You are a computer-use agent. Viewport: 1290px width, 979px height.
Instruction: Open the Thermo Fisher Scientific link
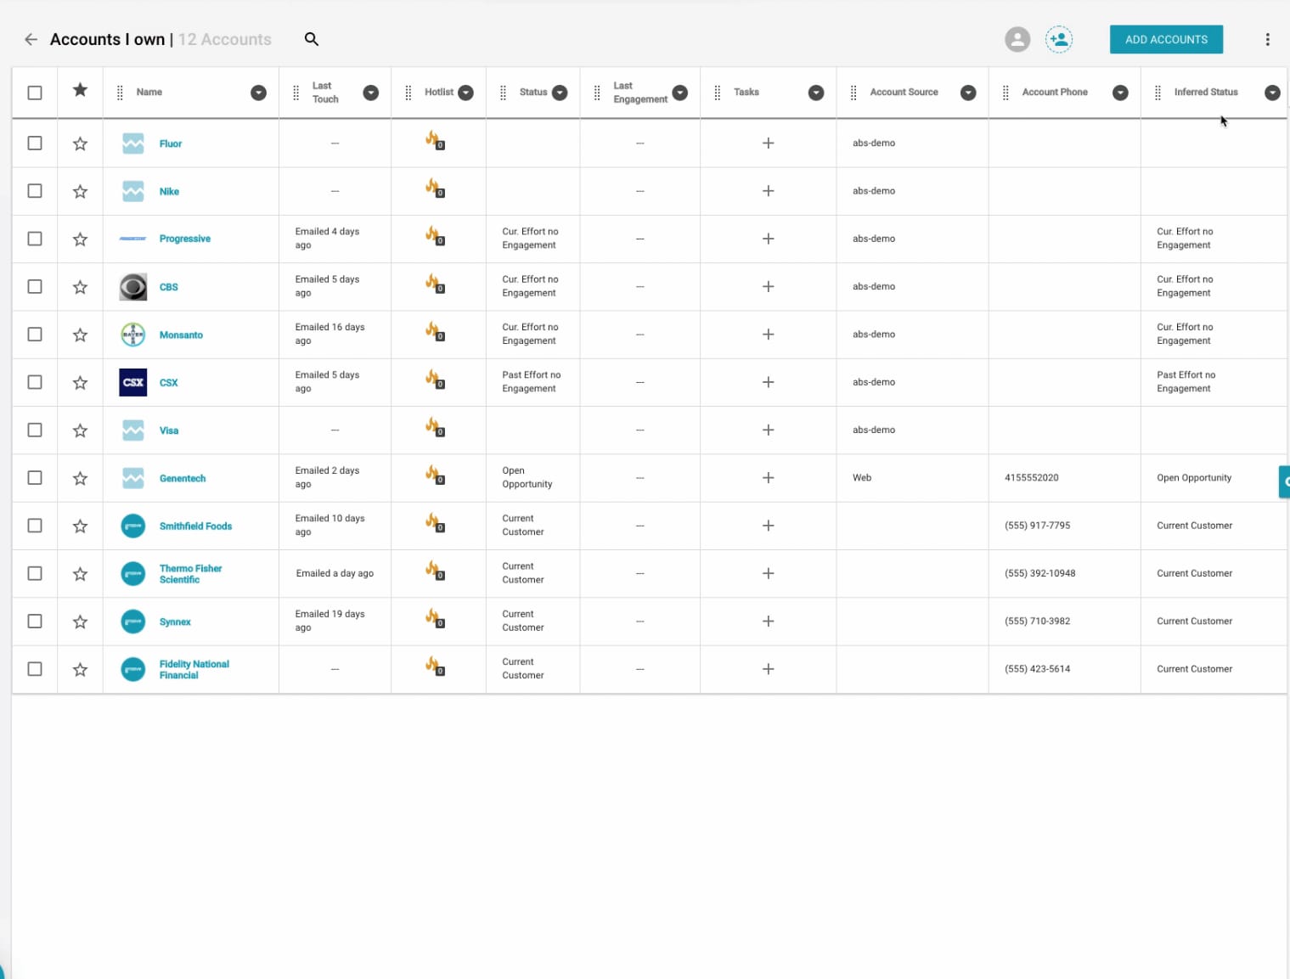pos(190,574)
